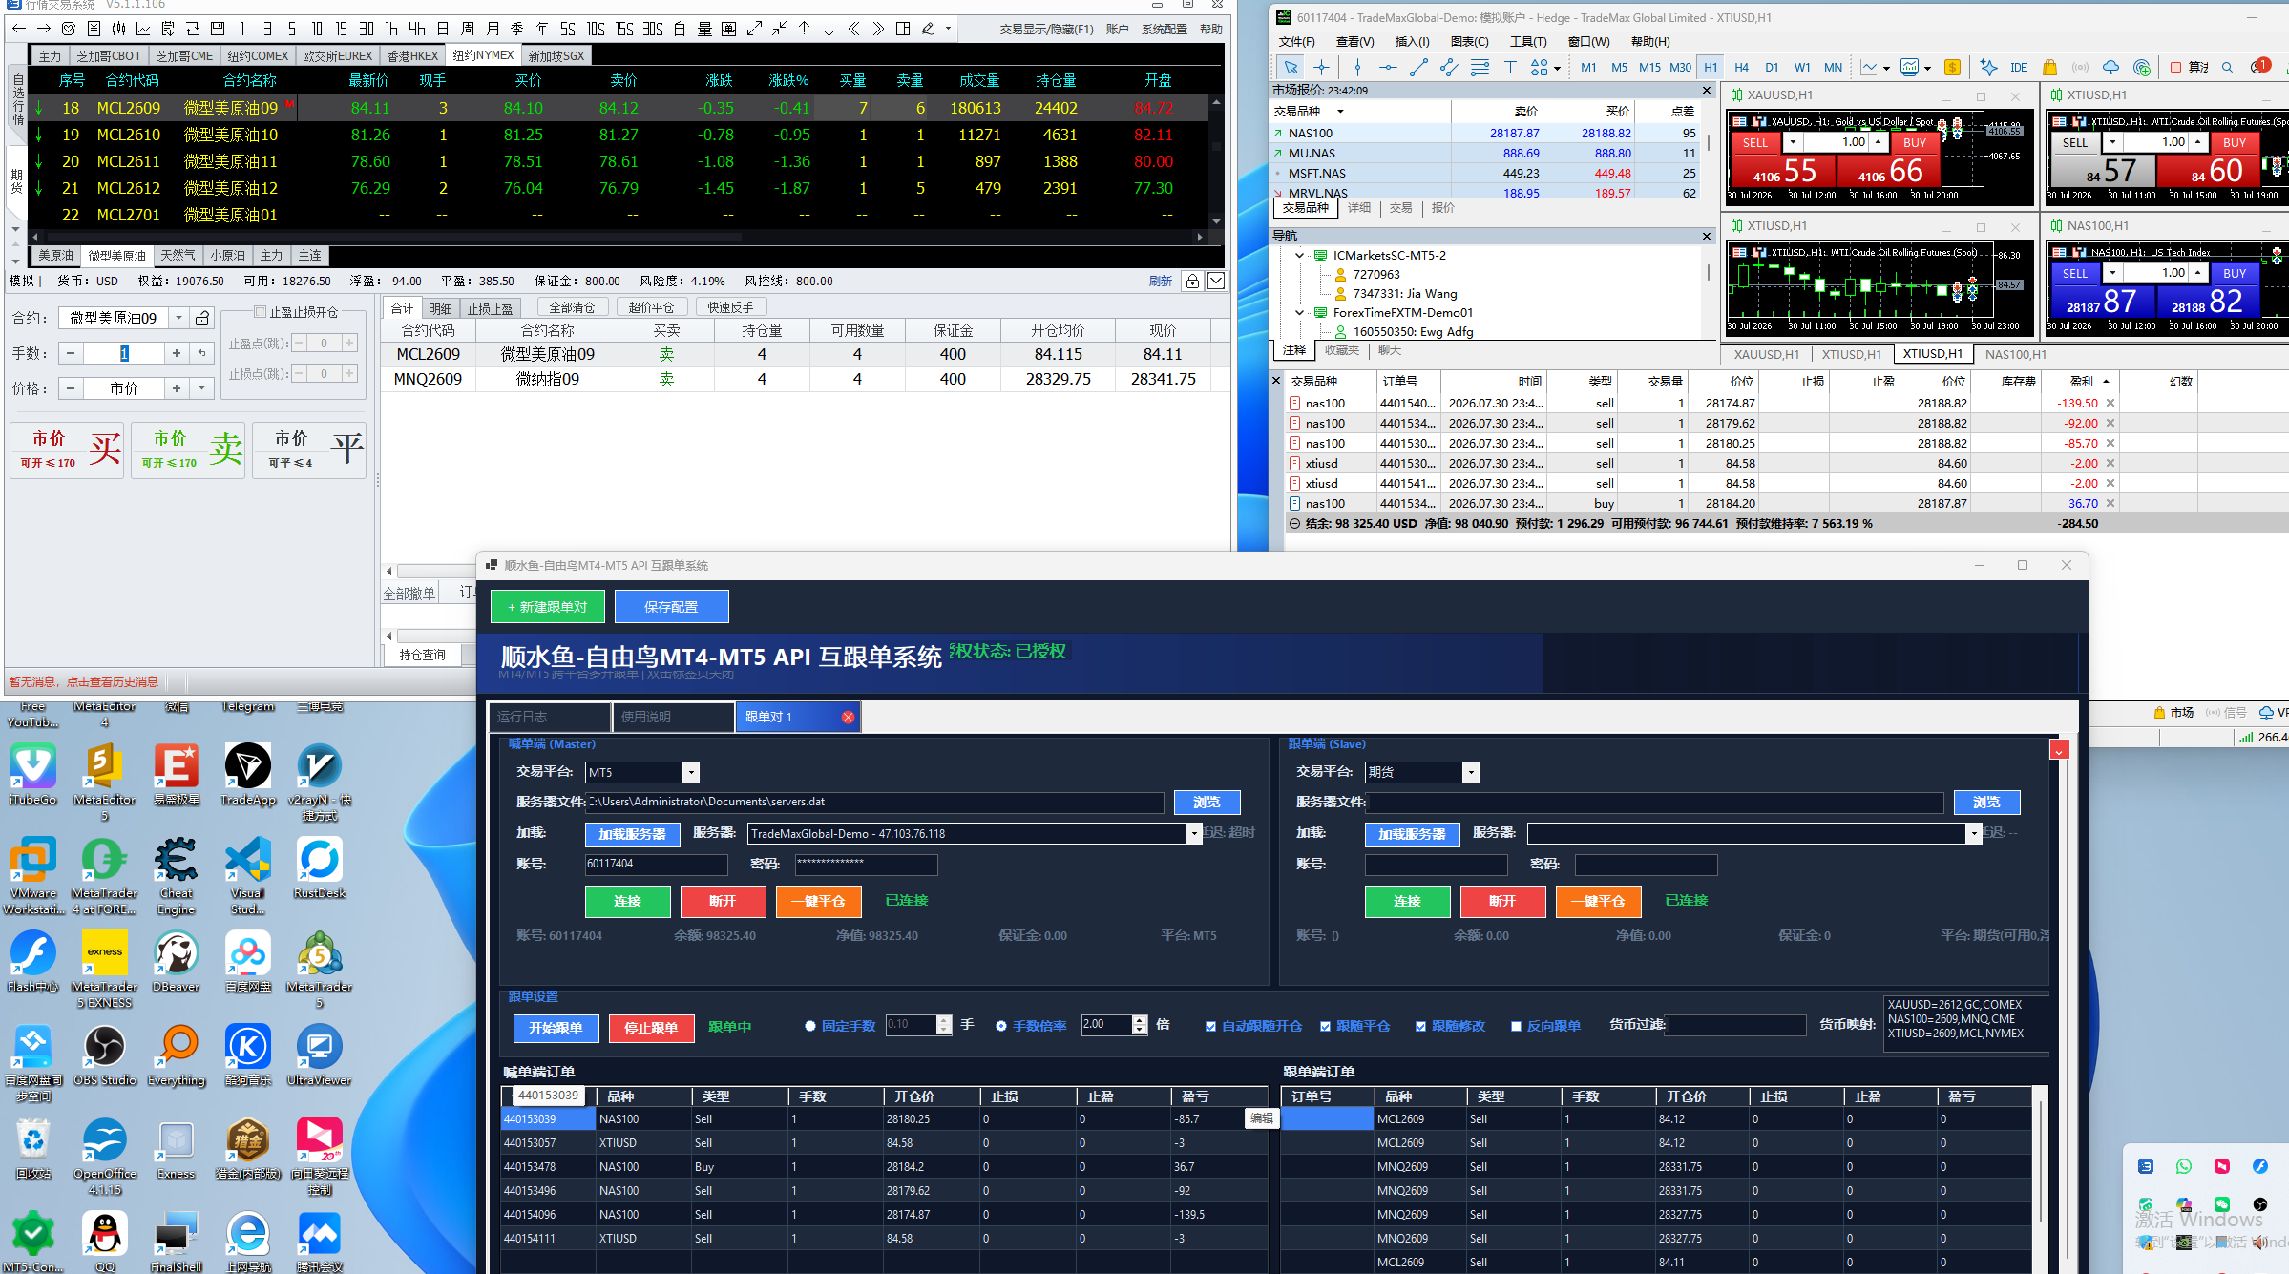The image size is (2289, 1274).
Task: Click the 新建跟单对 button
Action: coord(548,607)
